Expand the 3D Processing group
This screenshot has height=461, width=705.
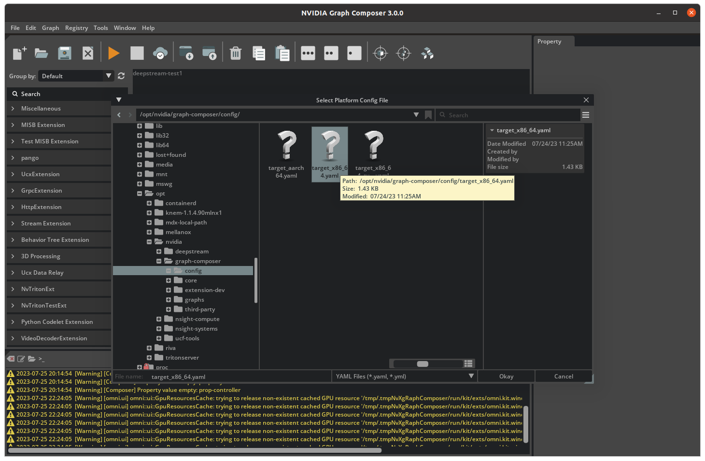[13, 256]
